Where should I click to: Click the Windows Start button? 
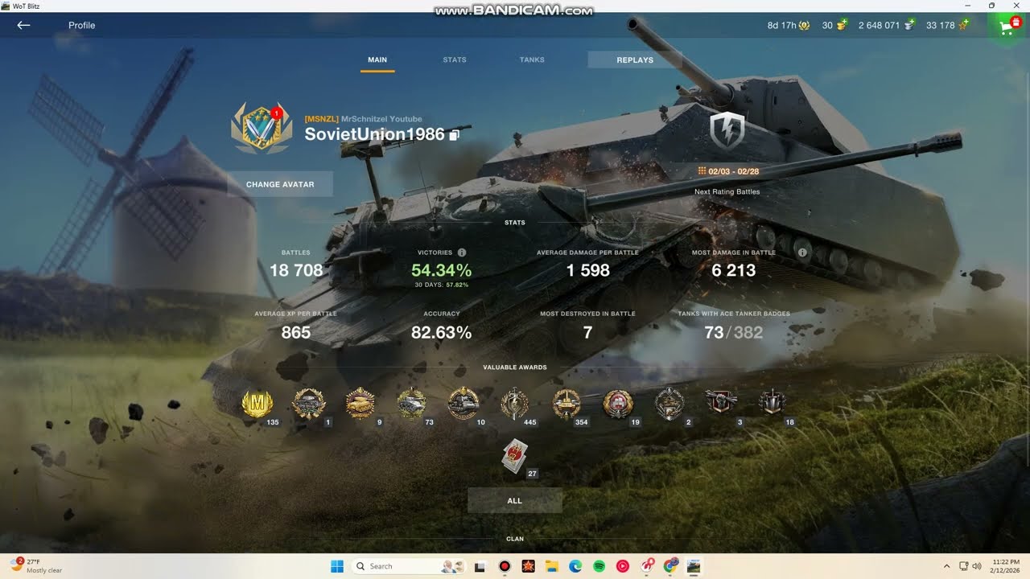pyautogui.click(x=337, y=566)
